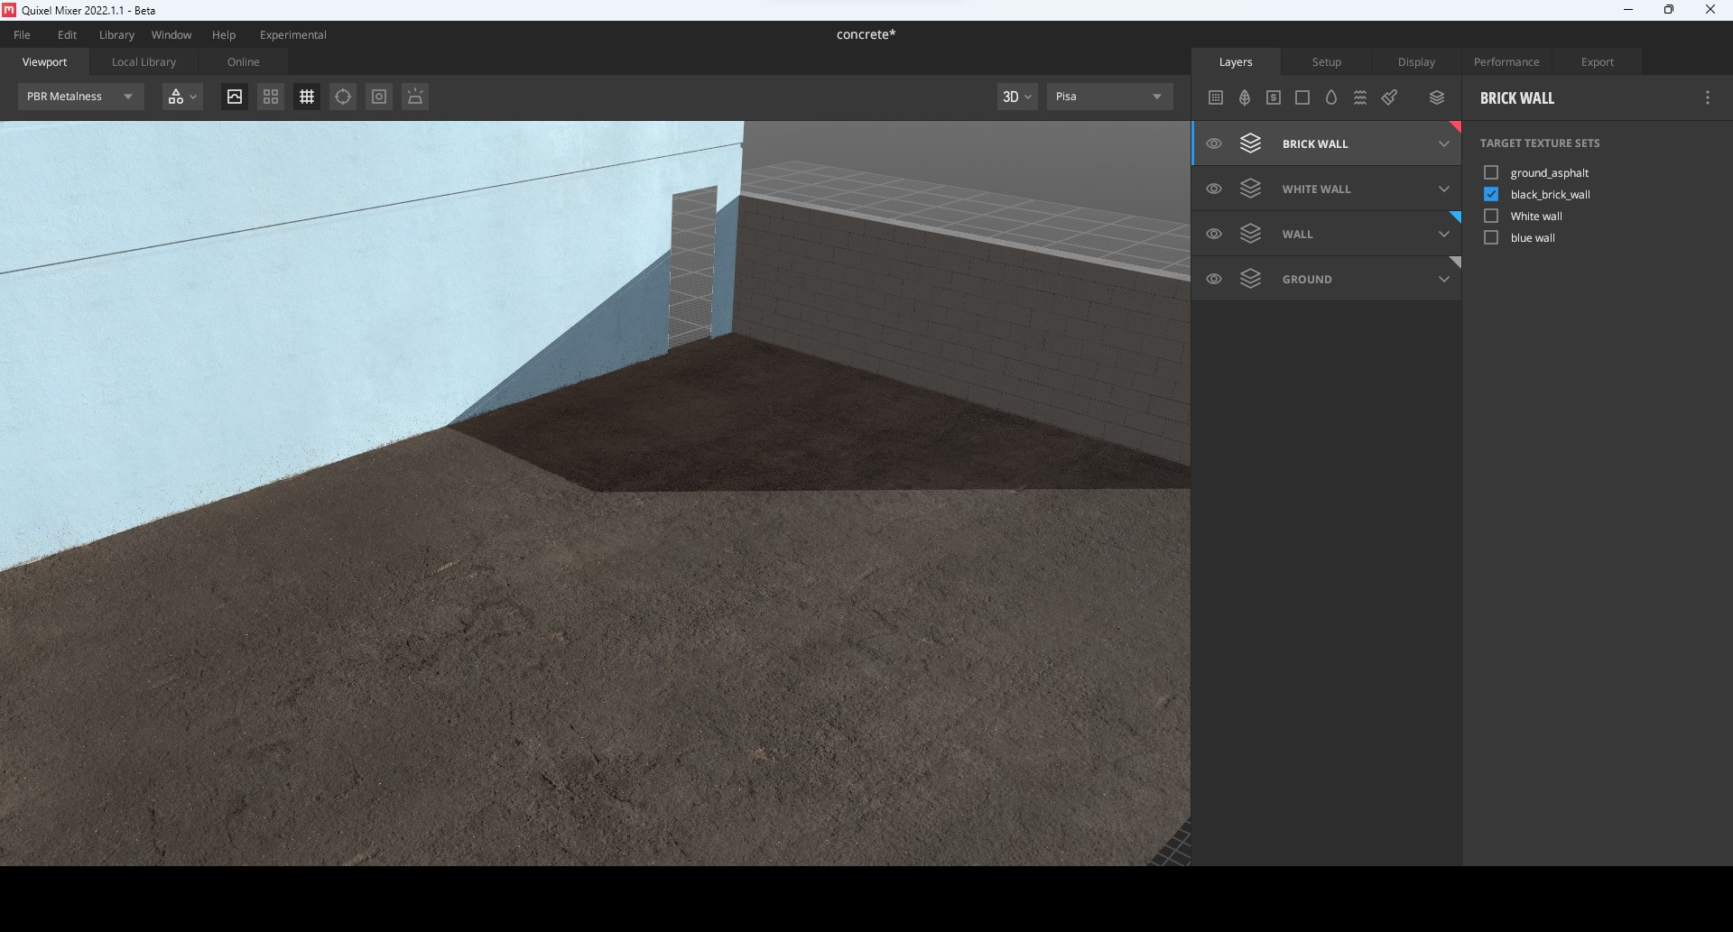Select the GROUND layer name
Screen dimensions: 1733x932
click(1307, 279)
